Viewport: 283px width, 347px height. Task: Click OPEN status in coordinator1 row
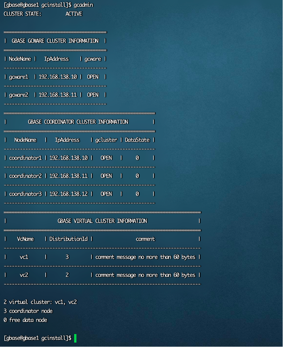pos(106,158)
